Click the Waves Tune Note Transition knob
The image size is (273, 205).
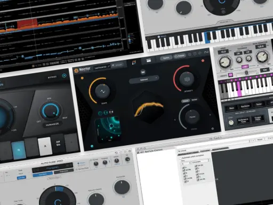click(x=262, y=57)
